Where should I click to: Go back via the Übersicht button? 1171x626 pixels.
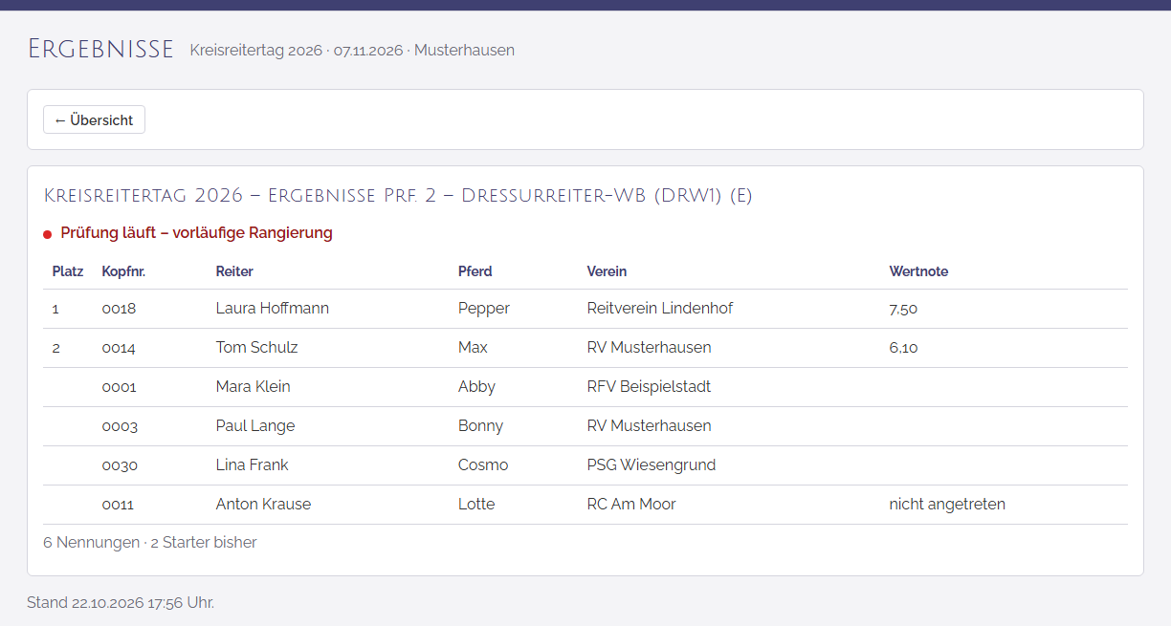94,119
